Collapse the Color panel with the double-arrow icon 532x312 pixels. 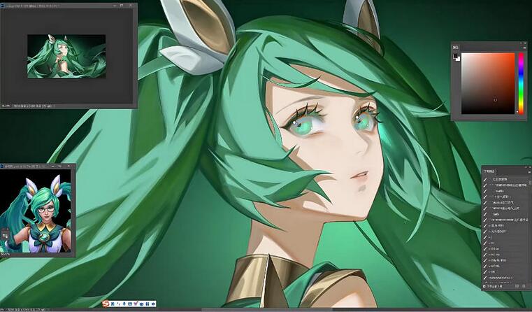pyautogui.click(x=521, y=44)
